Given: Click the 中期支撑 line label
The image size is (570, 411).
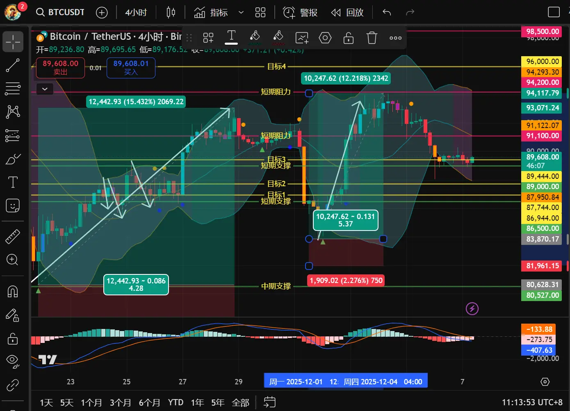Looking at the screenshot, I should pos(276,286).
